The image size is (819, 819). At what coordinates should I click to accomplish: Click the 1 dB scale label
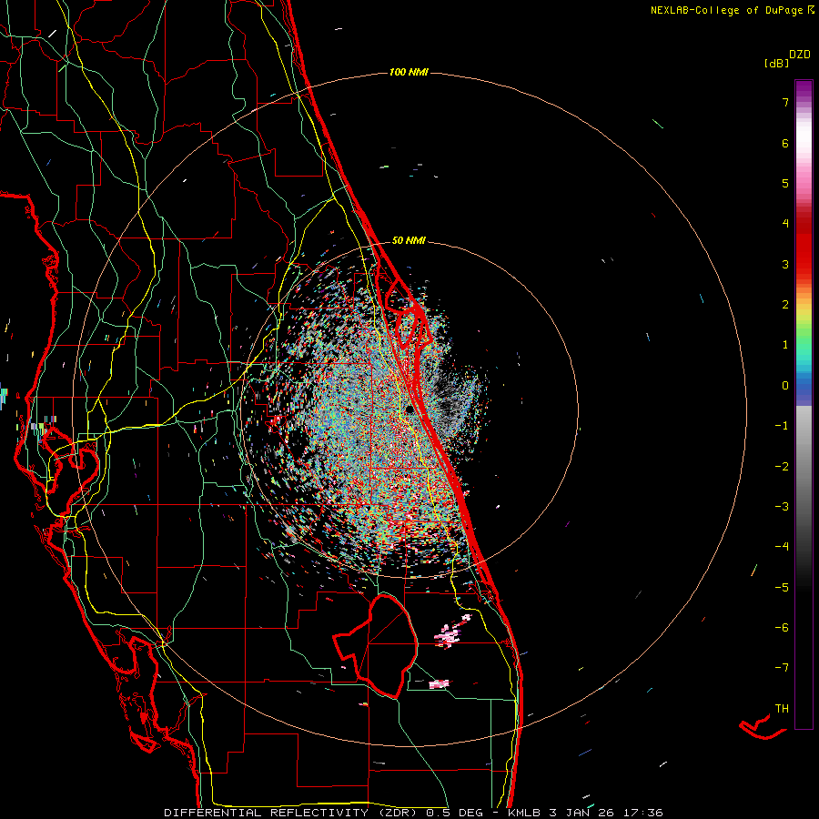785,345
